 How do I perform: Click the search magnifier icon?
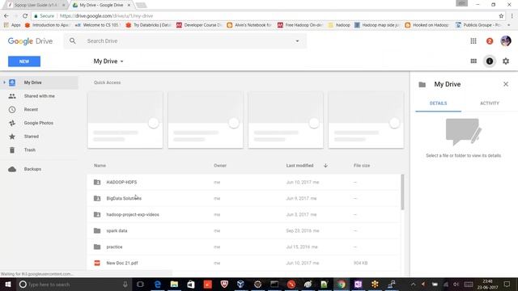(72, 41)
